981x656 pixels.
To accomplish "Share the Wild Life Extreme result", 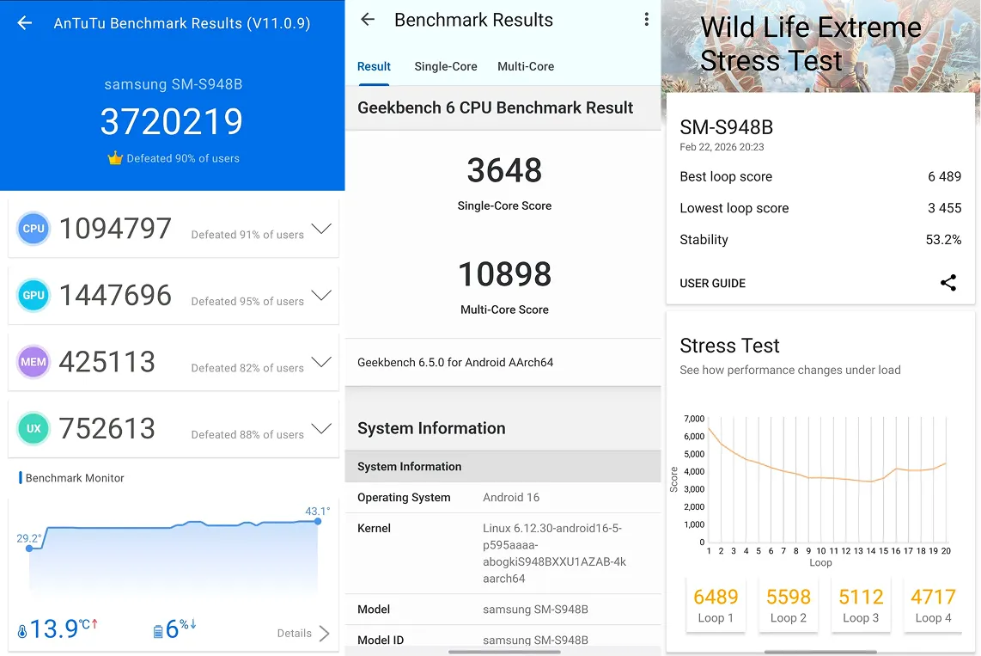I will [947, 283].
